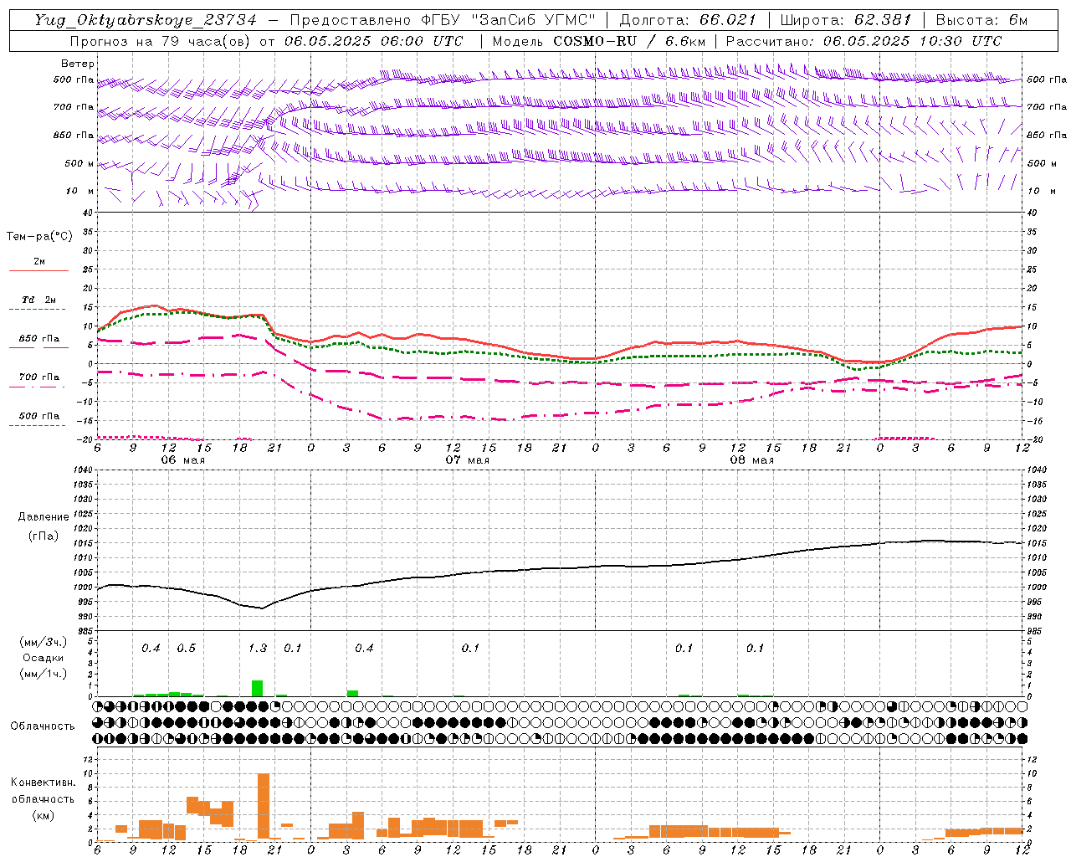Select the 850 гПа temperature legend entry
Viewport: 1071px width, 857px height.
click(x=39, y=341)
